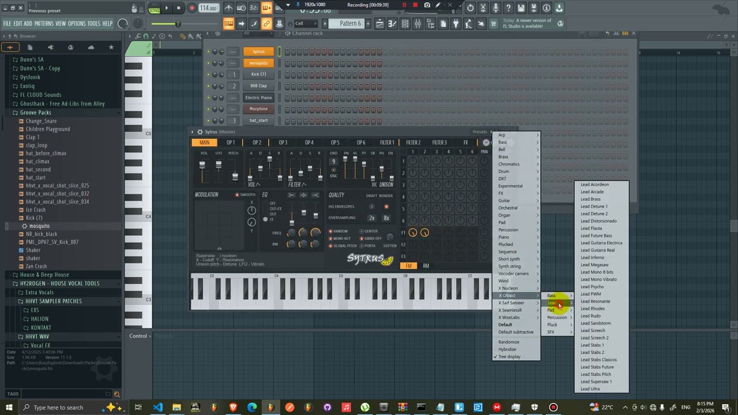The image size is (738, 415).
Task: Expand House & Deep House browser folder
Action: click(44, 275)
